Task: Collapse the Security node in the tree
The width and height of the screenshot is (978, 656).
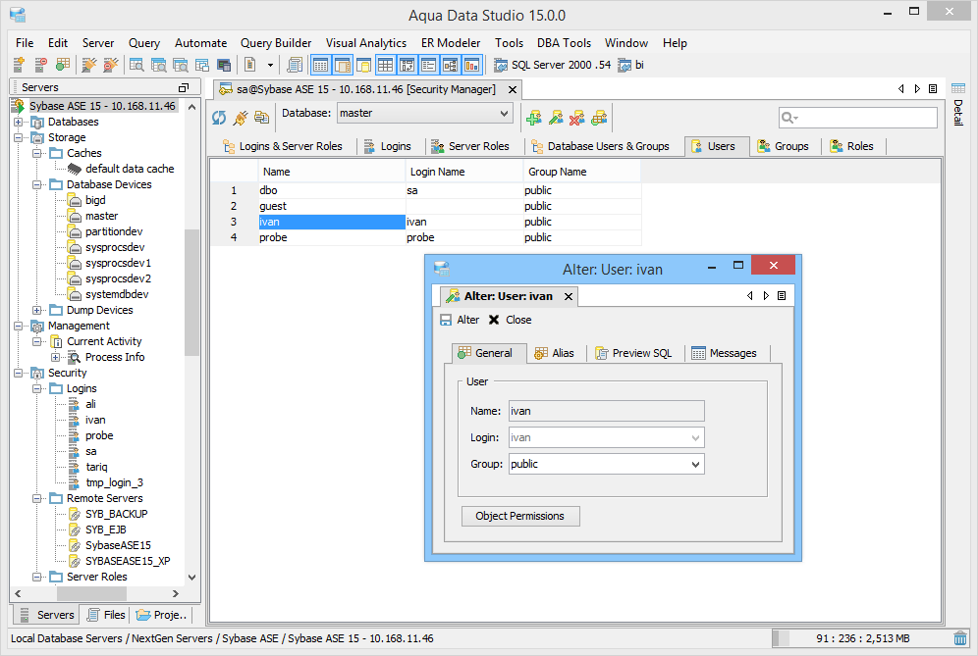Action: [x=18, y=373]
